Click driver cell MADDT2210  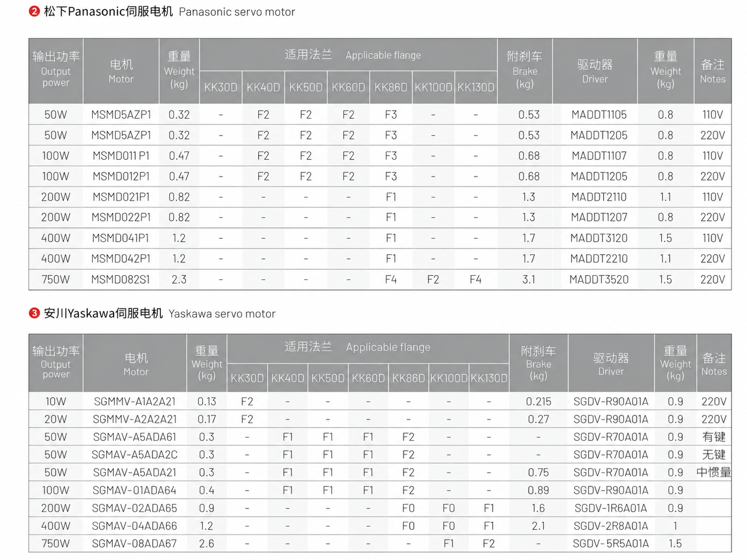coord(599,259)
